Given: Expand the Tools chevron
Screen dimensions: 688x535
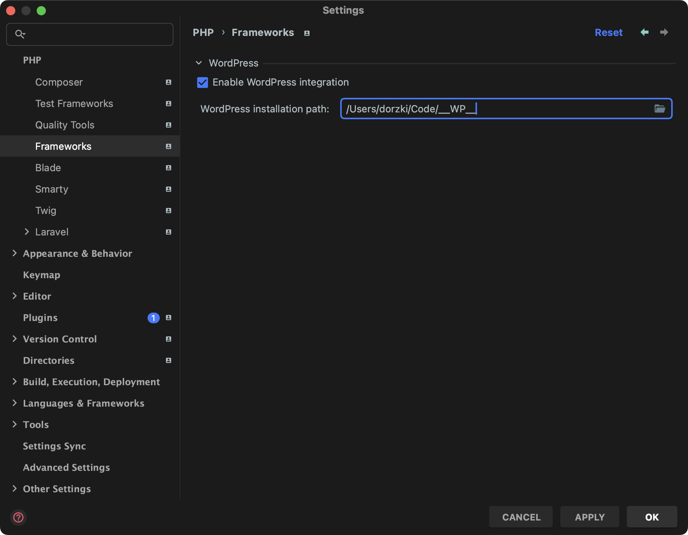Looking at the screenshot, I should tap(15, 424).
